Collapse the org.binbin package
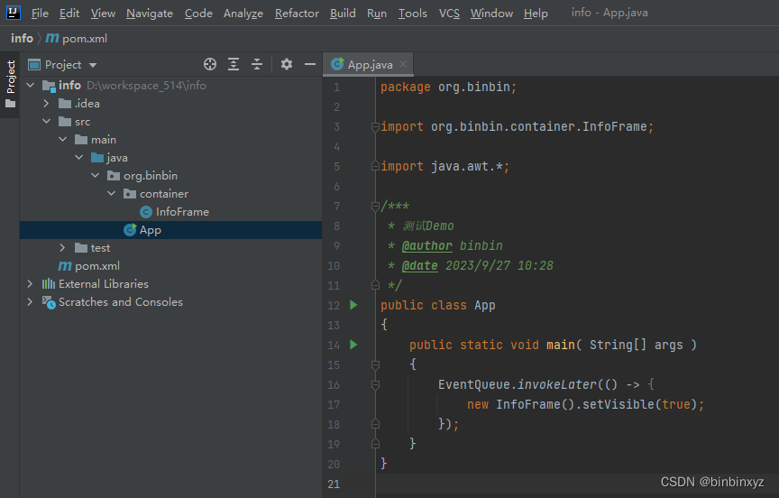The image size is (779, 498). coord(96,175)
